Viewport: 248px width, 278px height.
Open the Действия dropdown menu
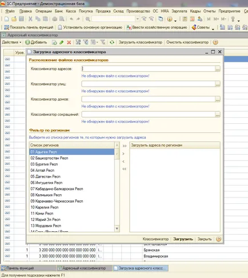pos(11,42)
